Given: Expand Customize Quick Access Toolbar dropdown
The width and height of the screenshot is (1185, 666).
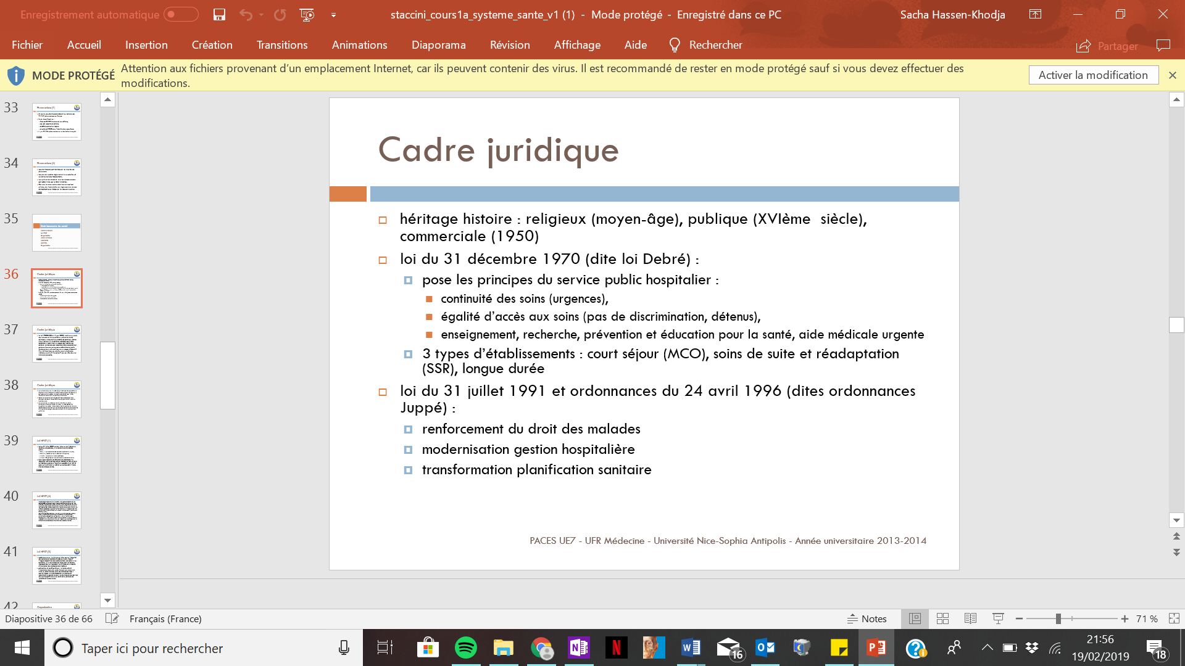Looking at the screenshot, I should point(333,15).
